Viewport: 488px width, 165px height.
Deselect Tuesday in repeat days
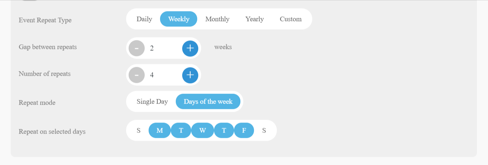tap(181, 130)
